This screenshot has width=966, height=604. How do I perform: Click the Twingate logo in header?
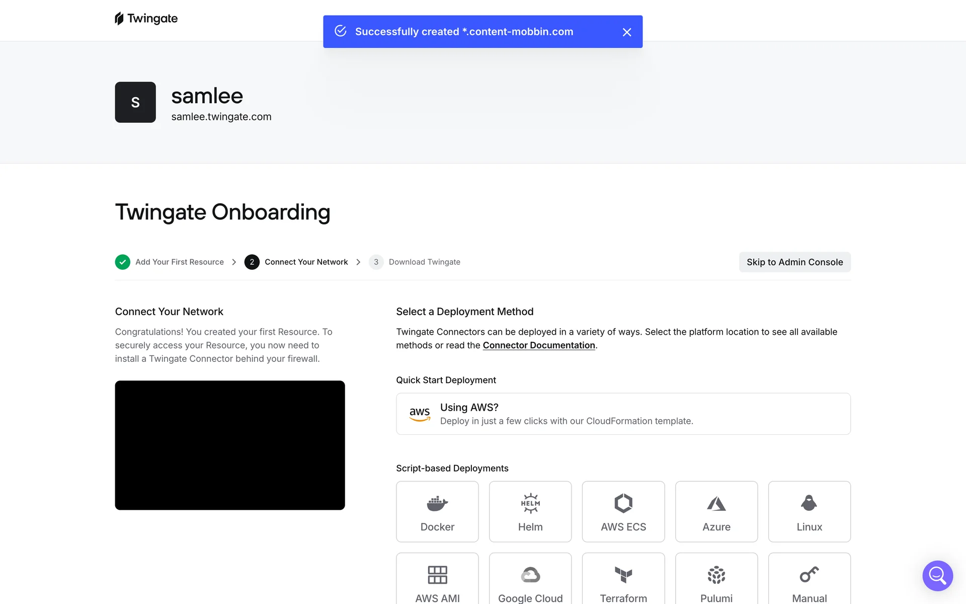(146, 19)
